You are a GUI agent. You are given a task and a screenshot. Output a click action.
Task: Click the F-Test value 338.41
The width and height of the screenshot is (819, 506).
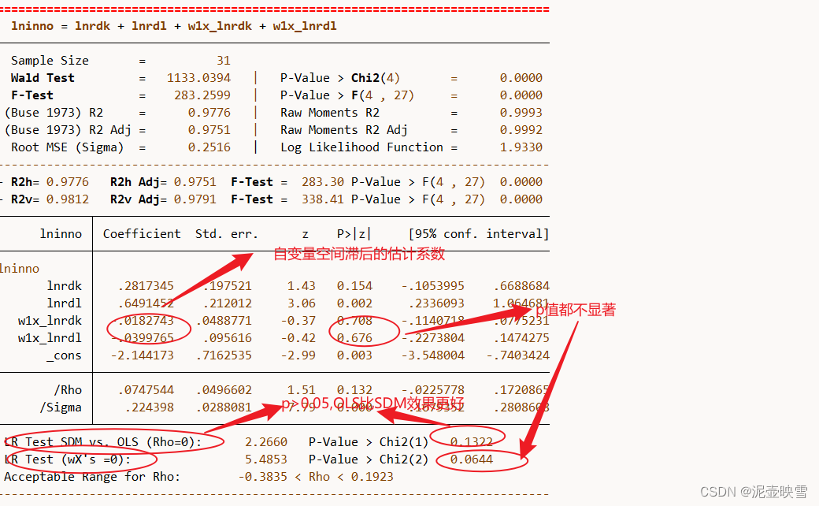pyautogui.click(x=322, y=199)
